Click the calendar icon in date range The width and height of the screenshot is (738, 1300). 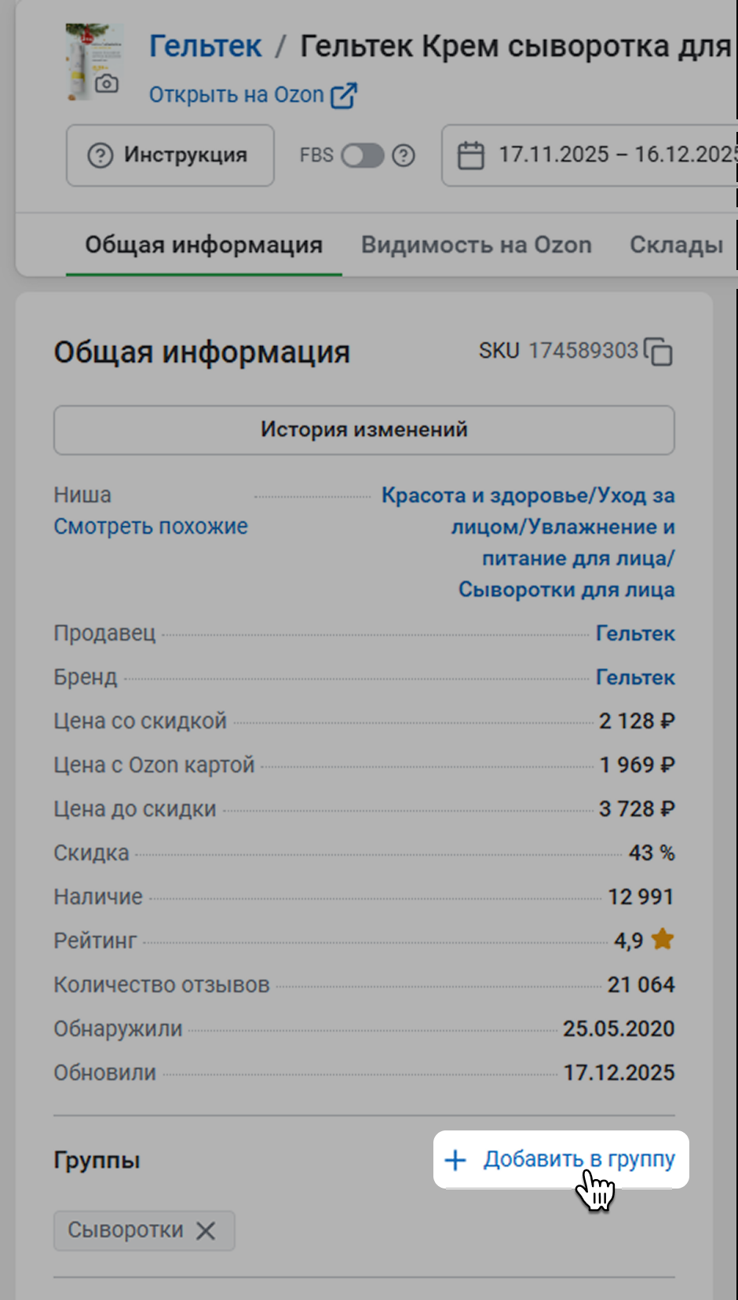(471, 155)
